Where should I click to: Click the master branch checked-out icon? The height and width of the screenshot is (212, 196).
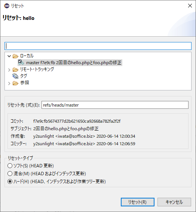[x=21, y=62]
